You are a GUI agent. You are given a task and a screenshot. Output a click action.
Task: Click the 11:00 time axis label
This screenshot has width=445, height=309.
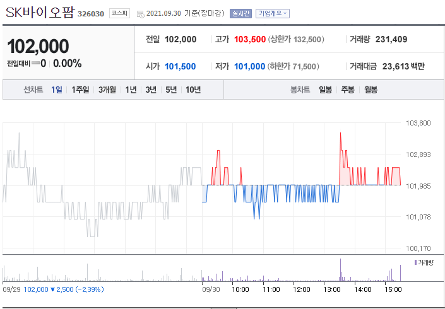click(271, 289)
